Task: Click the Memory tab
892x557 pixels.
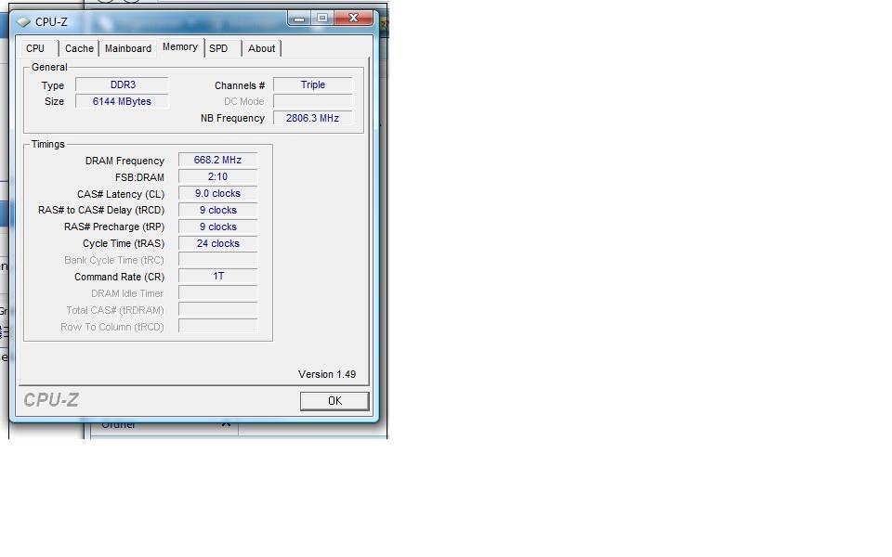Action: 179,47
